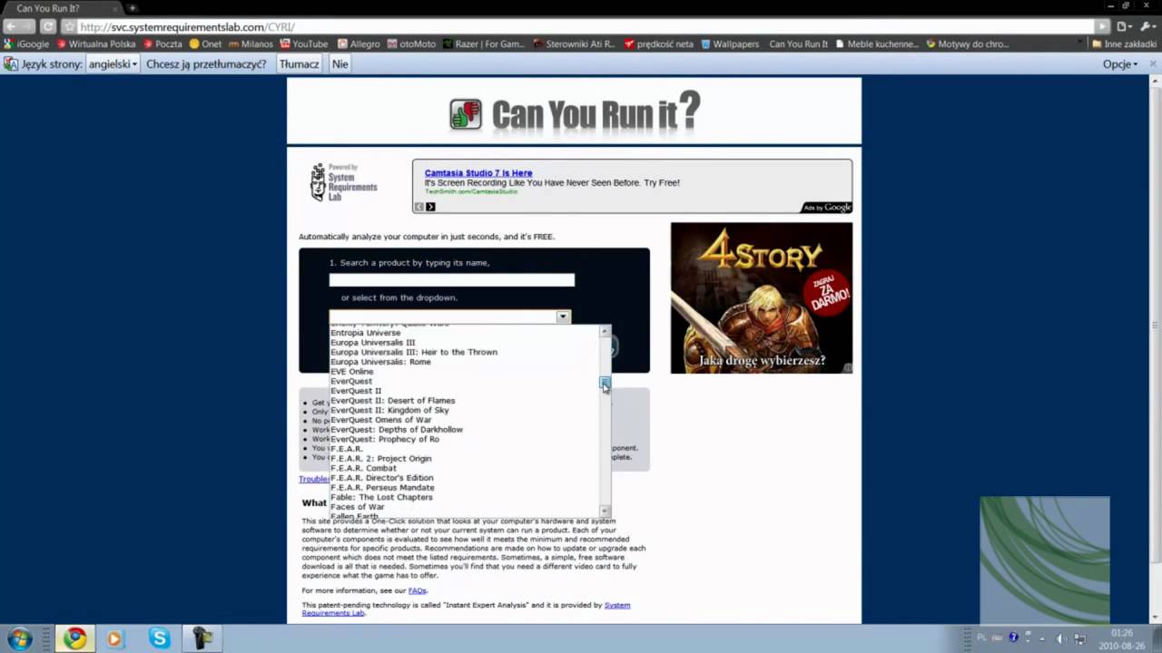Screen dimensions: 1162x653
Task: Open the Onet bookmark
Action: coord(205,44)
